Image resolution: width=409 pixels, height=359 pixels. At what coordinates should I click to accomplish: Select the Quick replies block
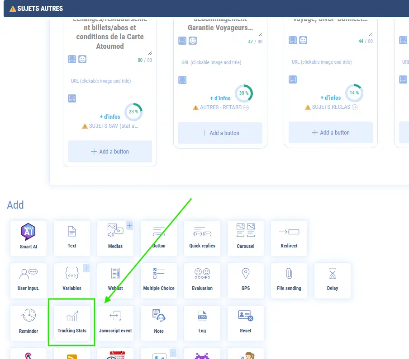202,238
